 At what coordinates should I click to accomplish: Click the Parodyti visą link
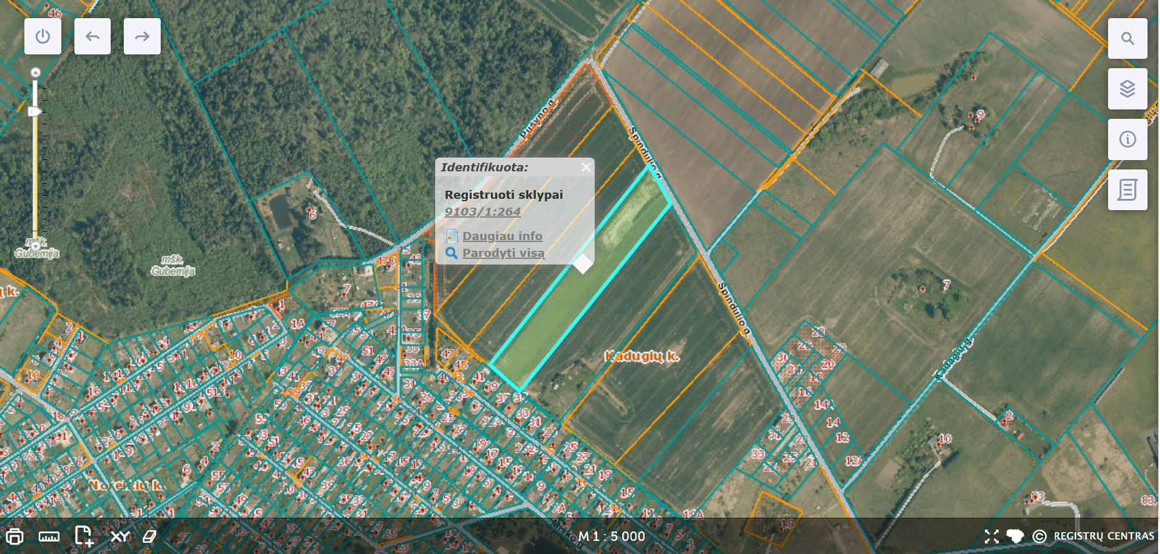[x=503, y=253]
